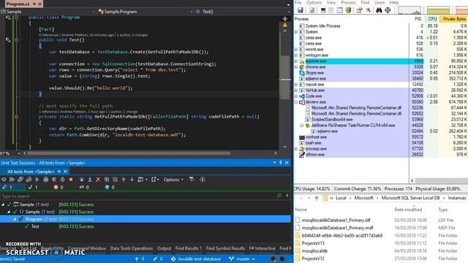The height and width of the screenshot is (263, 468).
Task: Click the process tree view icon in Process Explorer
Action: pos(331,10)
